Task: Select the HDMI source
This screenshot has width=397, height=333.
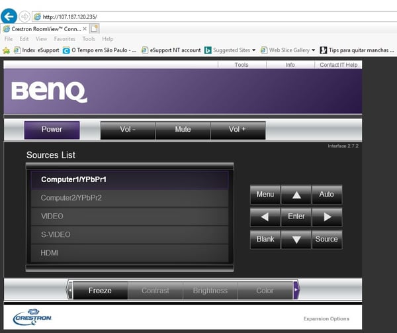Action: point(130,253)
